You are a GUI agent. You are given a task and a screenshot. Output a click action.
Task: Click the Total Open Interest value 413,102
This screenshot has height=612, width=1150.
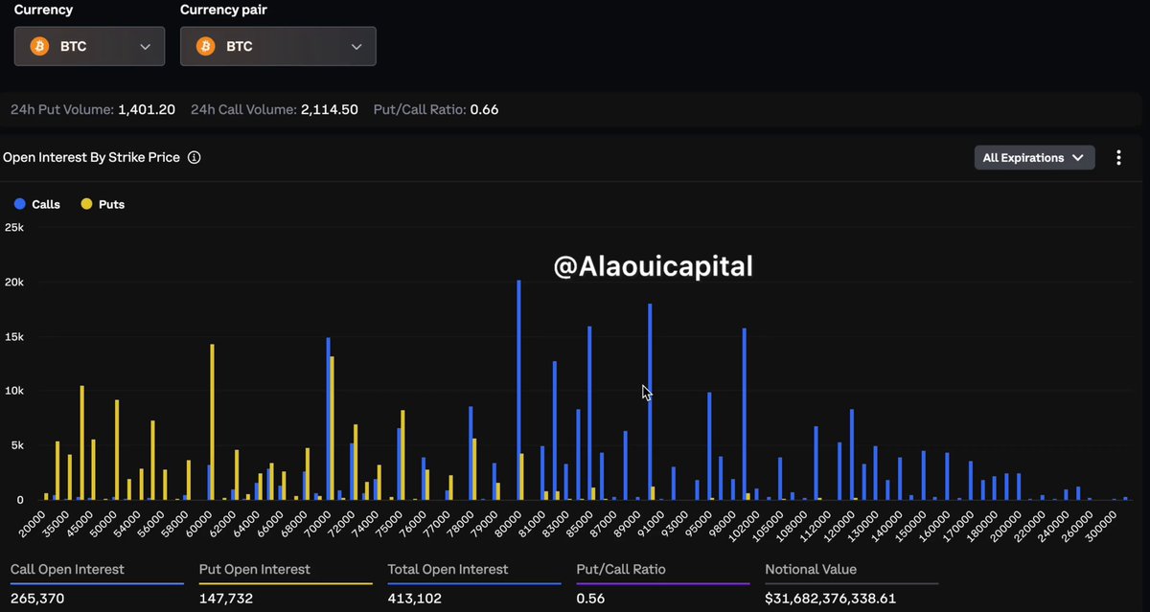pos(415,599)
